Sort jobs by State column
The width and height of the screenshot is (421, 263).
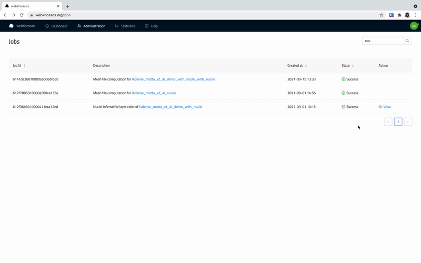pyautogui.click(x=348, y=65)
